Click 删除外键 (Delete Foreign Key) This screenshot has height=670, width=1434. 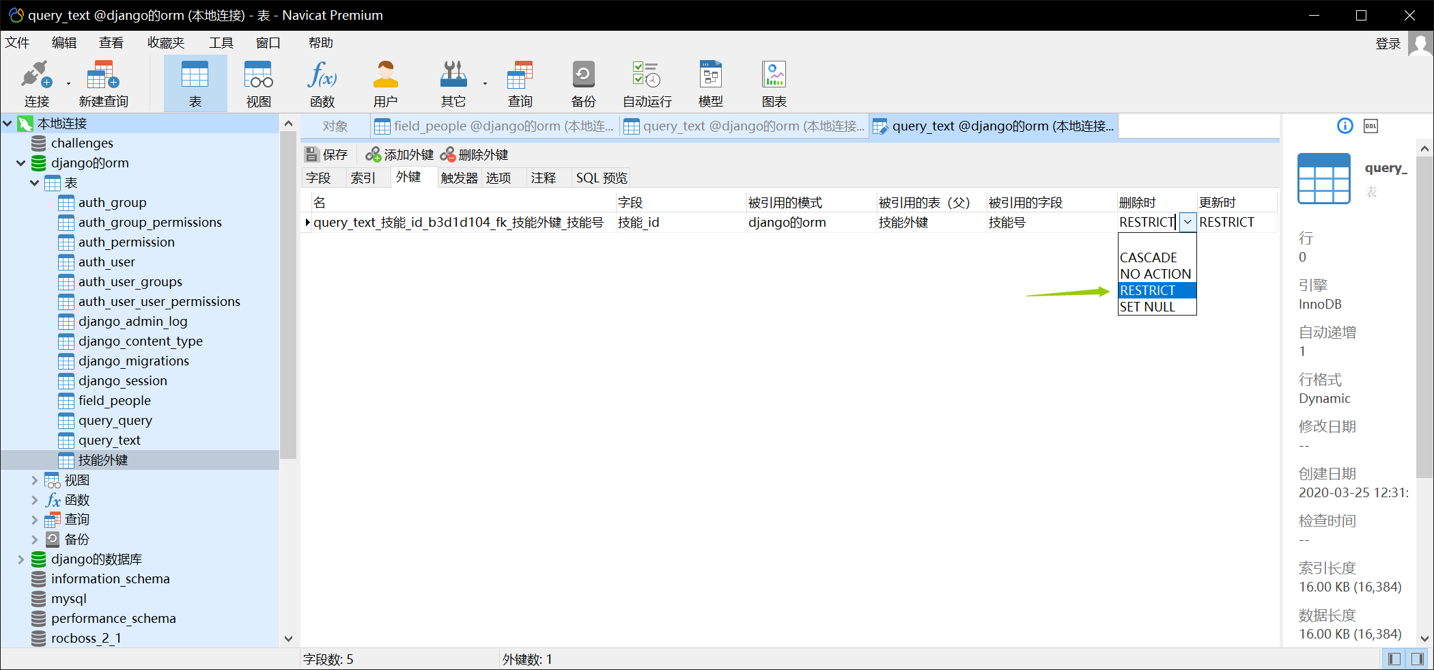(x=475, y=154)
